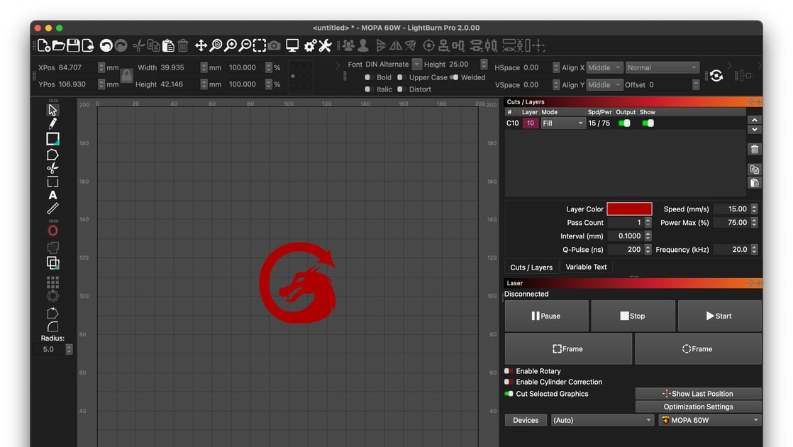Activate the Rectangle drawing tool
This screenshot has height=447, width=793.
pyautogui.click(x=52, y=138)
